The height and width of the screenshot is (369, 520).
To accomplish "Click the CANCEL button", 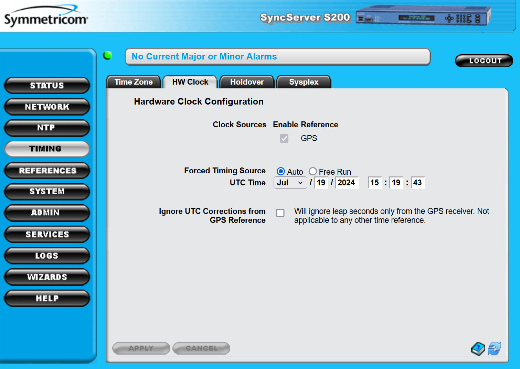I will [201, 348].
